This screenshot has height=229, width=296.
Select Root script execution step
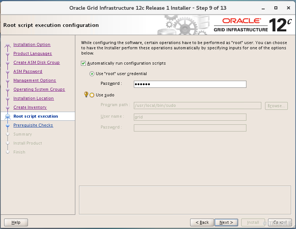point(36,116)
